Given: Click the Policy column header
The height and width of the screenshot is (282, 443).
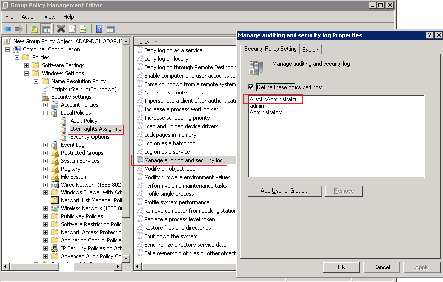Looking at the screenshot, I should click(x=185, y=42).
